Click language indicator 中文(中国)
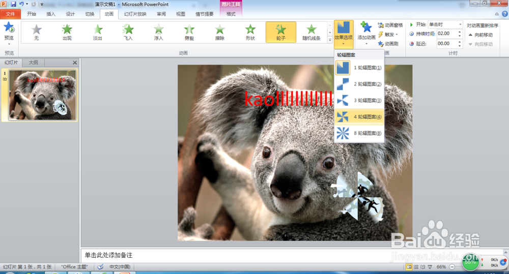509x274 pixels. pyautogui.click(x=120, y=267)
